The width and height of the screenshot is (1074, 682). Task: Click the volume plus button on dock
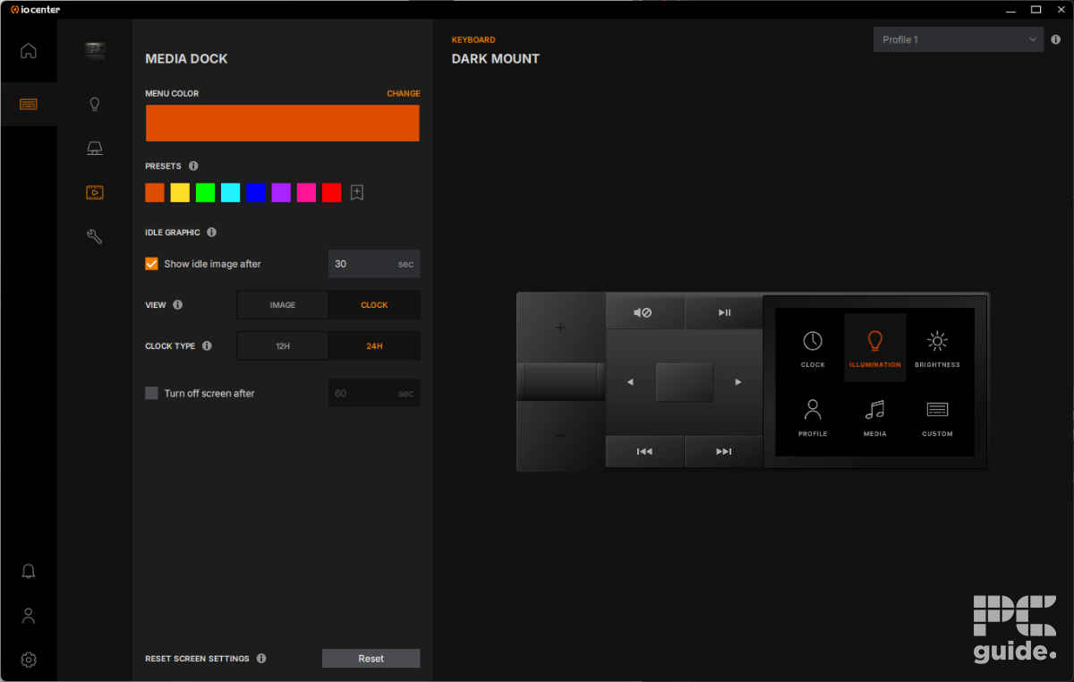[561, 328]
